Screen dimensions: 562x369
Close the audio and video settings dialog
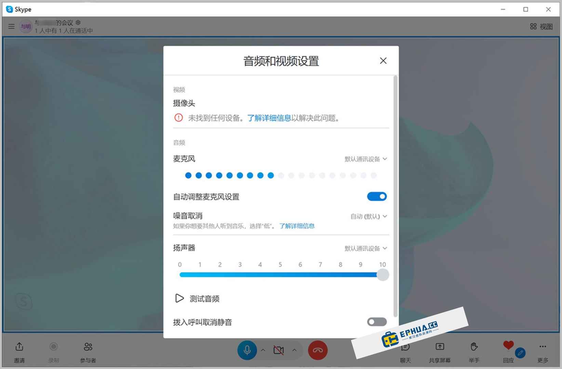pyautogui.click(x=383, y=61)
